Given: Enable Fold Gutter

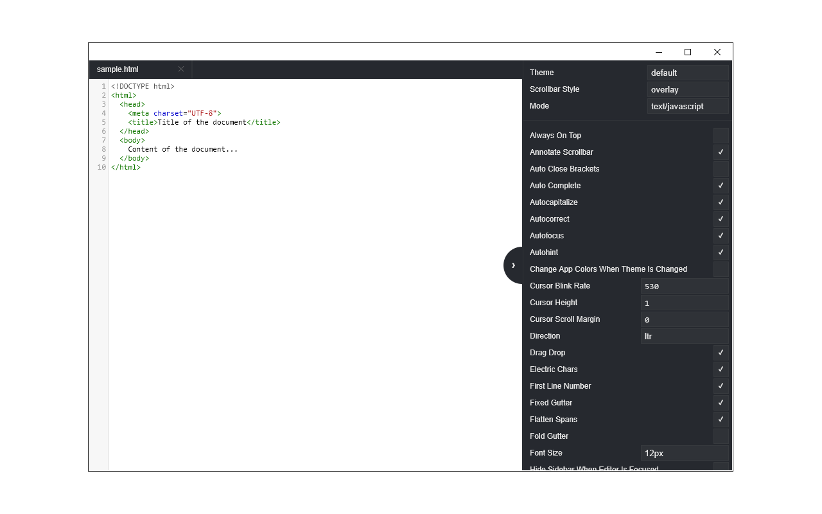Looking at the screenshot, I should 721,436.
